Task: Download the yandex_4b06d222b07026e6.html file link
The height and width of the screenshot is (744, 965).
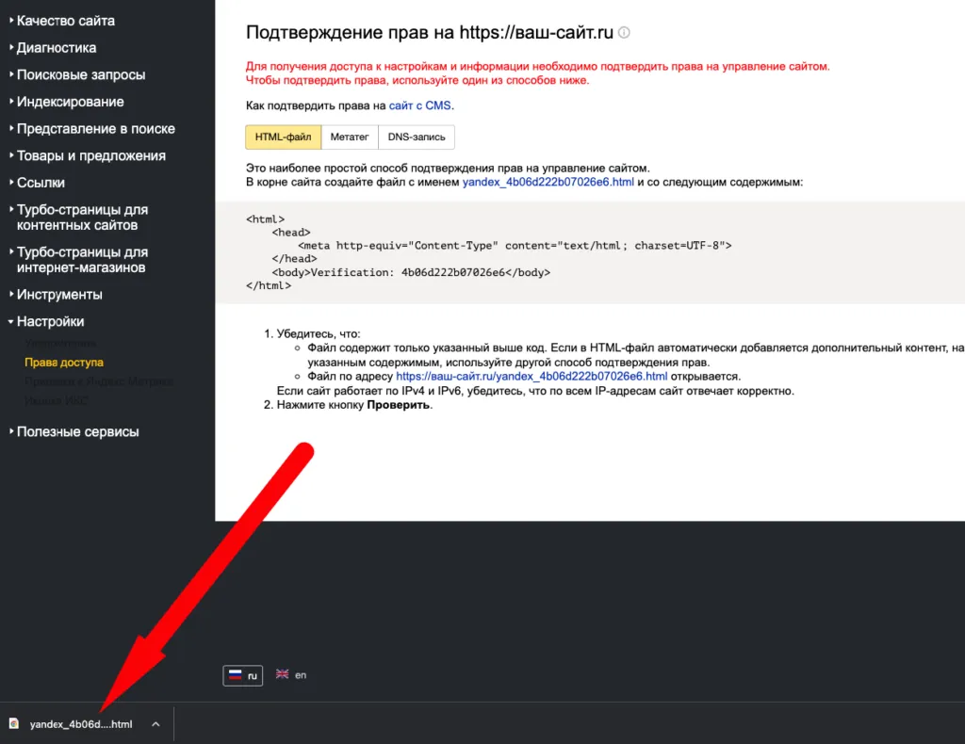Action: tap(548, 182)
